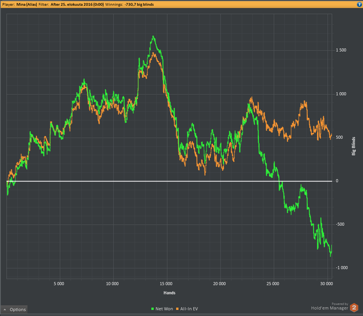Screen dimensions: 363x316
Task: Click the orange All-In EV color swatch
Action: coord(178,309)
